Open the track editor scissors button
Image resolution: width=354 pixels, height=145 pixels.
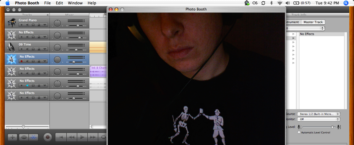click(33, 137)
